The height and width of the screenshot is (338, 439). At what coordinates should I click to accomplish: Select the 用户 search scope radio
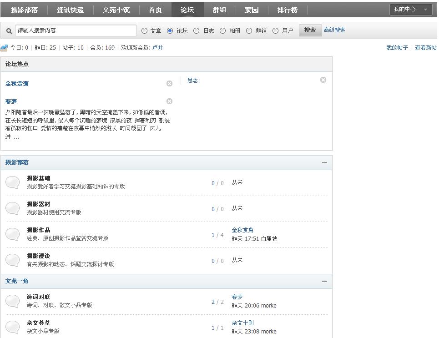276,31
